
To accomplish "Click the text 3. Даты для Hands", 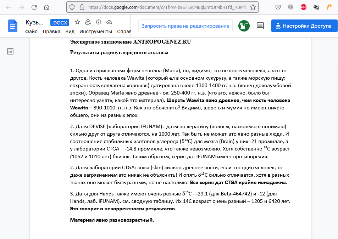I will (x=92, y=194).
